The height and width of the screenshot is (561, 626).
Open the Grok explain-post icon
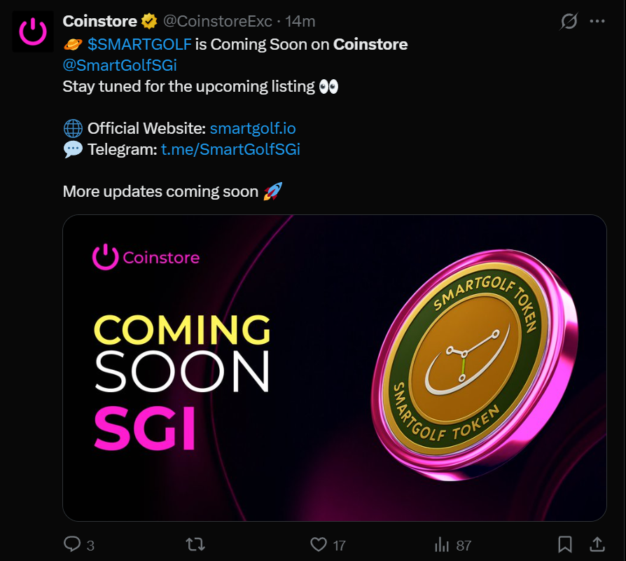pyautogui.click(x=569, y=21)
